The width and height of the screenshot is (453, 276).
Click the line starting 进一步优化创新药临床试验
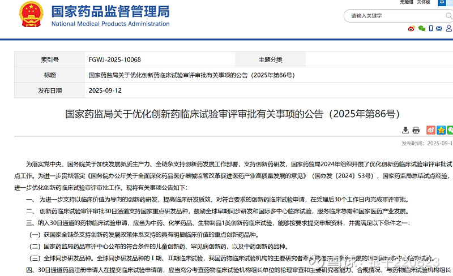click(x=101, y=188)
